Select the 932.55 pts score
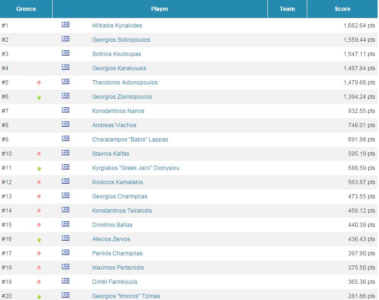The image size is (379, 300). click(x=361, y=111)
